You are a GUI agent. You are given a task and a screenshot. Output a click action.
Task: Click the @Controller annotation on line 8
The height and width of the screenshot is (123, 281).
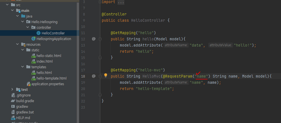point(114,14)
